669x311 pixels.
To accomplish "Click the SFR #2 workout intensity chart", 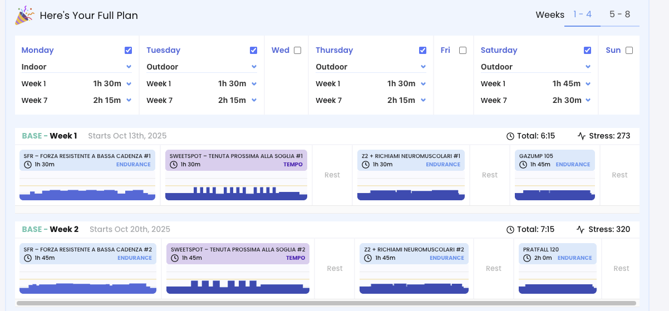I will 87,284.
